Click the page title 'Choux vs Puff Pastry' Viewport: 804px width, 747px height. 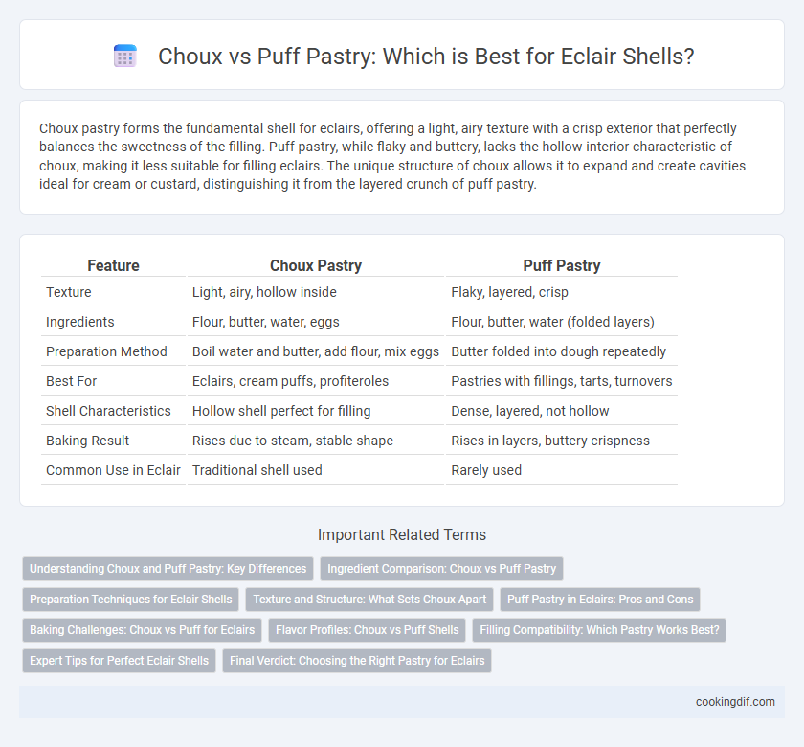426,57
